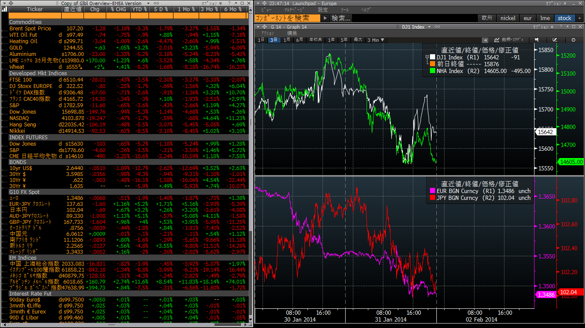Expand the DJ1 Index title dropdown arrow
Image resolution: width=585 pixels, height=328 pixels.
[x=429, y=27]
